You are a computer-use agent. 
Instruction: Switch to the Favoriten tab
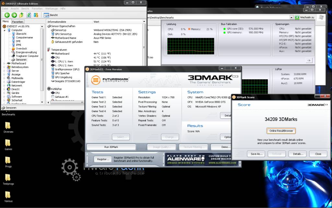(x=18, y=22)
